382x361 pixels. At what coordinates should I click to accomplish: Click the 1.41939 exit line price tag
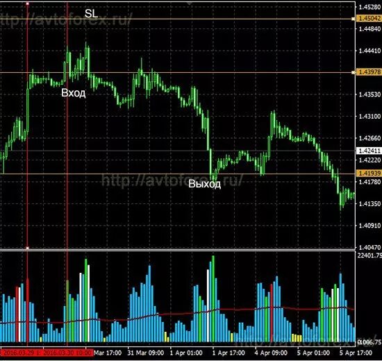(x=369, y=173)
